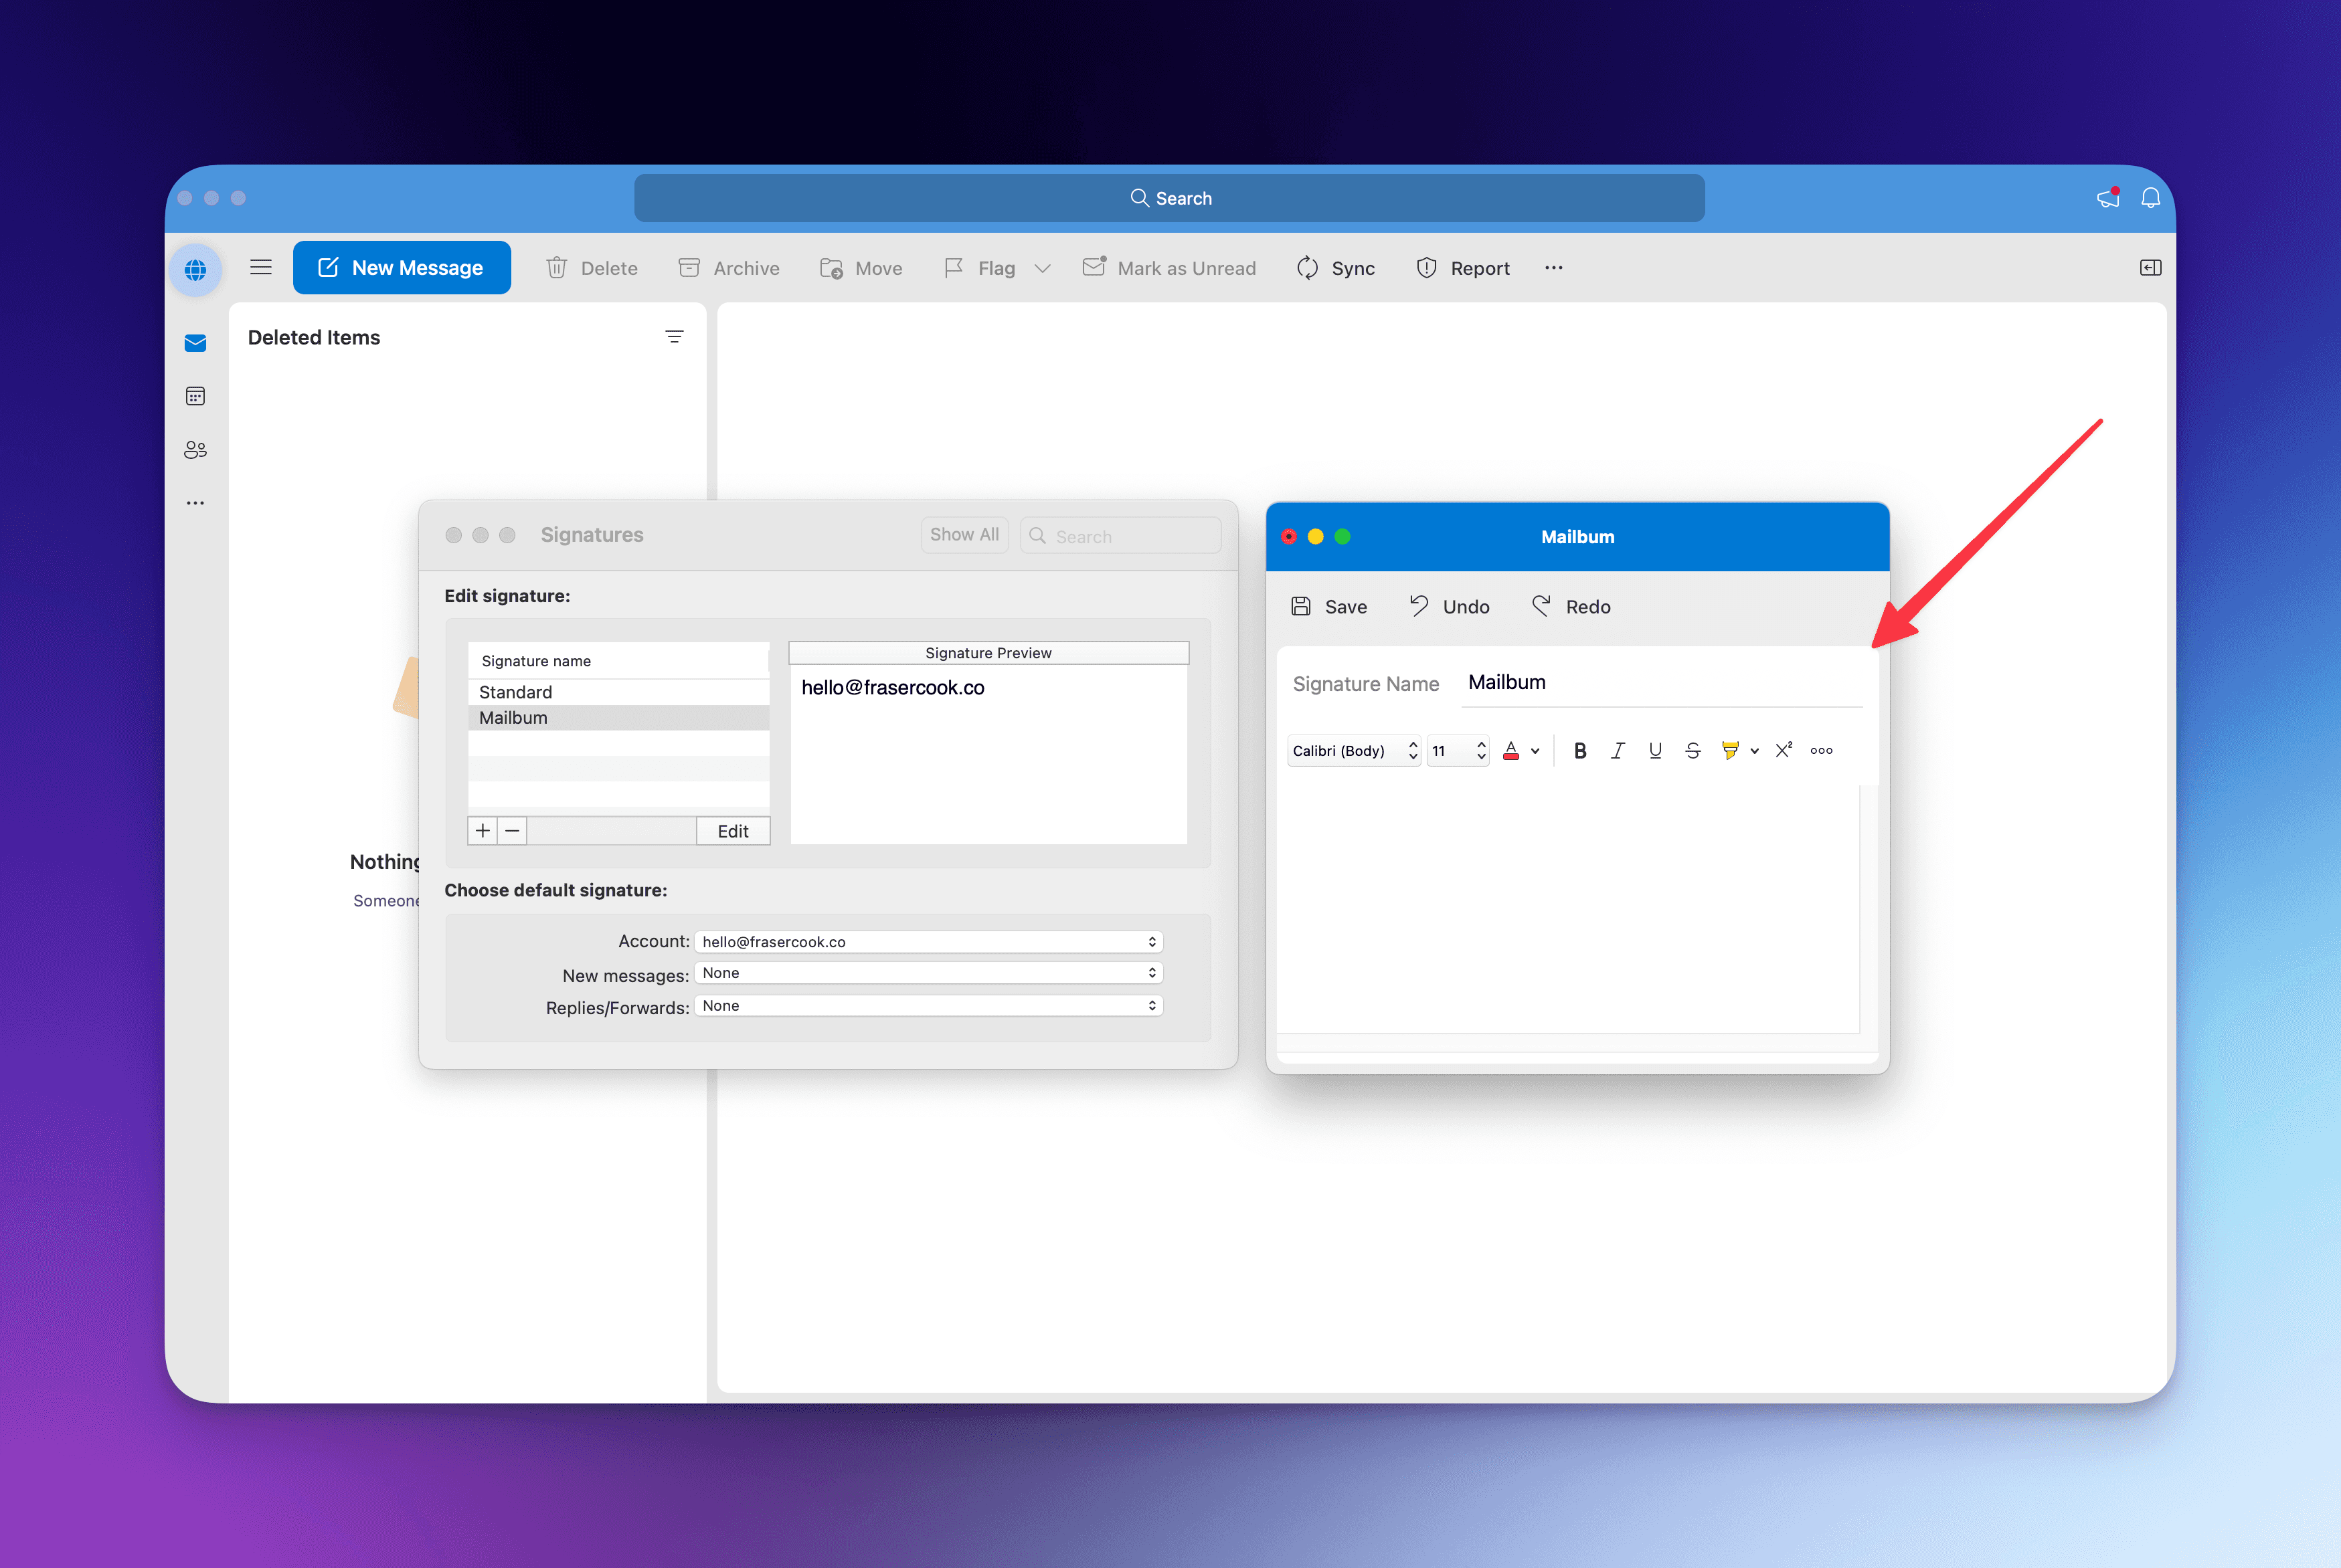The height and width of the screenshot is (1568, 2341).
Task: Open notifications bell icon
Action: (2150, 198)
